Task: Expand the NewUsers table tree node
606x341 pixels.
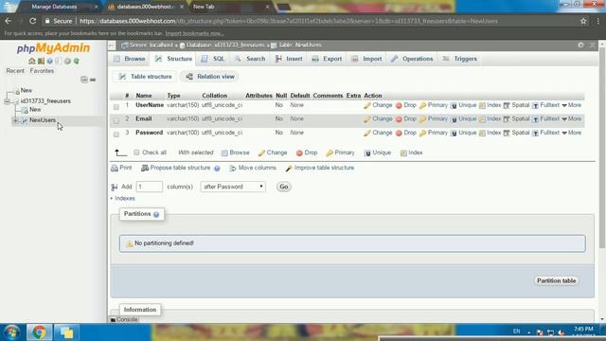Action: pyautogui.click(x=15, y=120)
